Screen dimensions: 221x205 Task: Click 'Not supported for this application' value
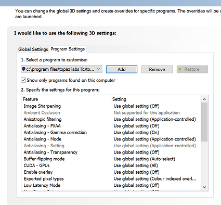(147, 112)
